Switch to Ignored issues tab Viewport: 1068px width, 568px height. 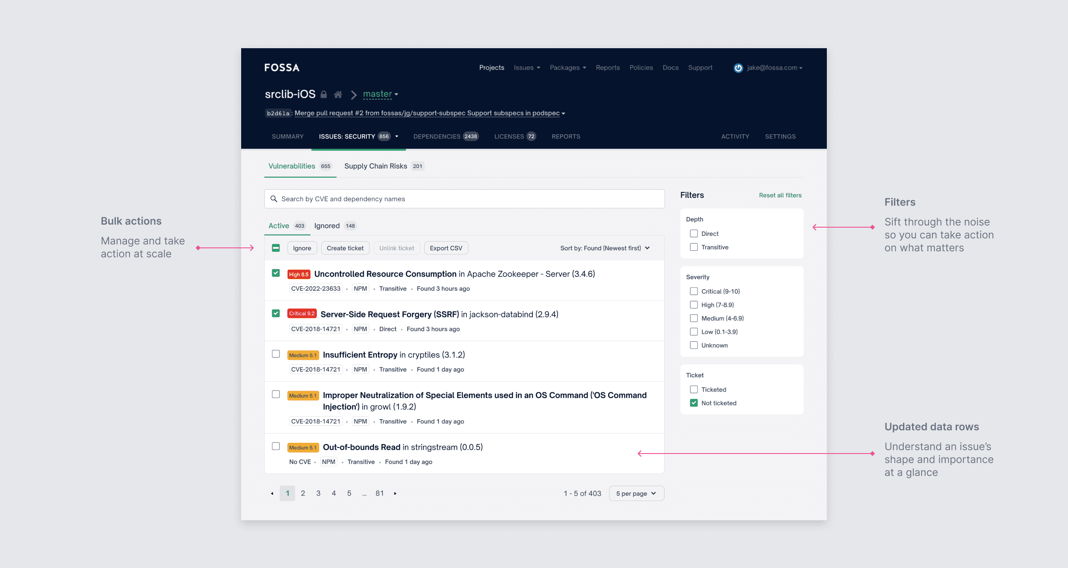pos(335,226)
